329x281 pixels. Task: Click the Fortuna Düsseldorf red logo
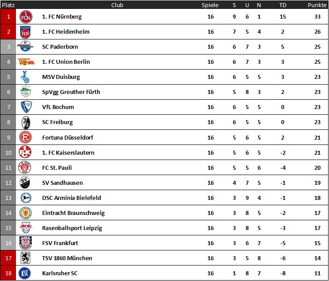tap(25, 137)
